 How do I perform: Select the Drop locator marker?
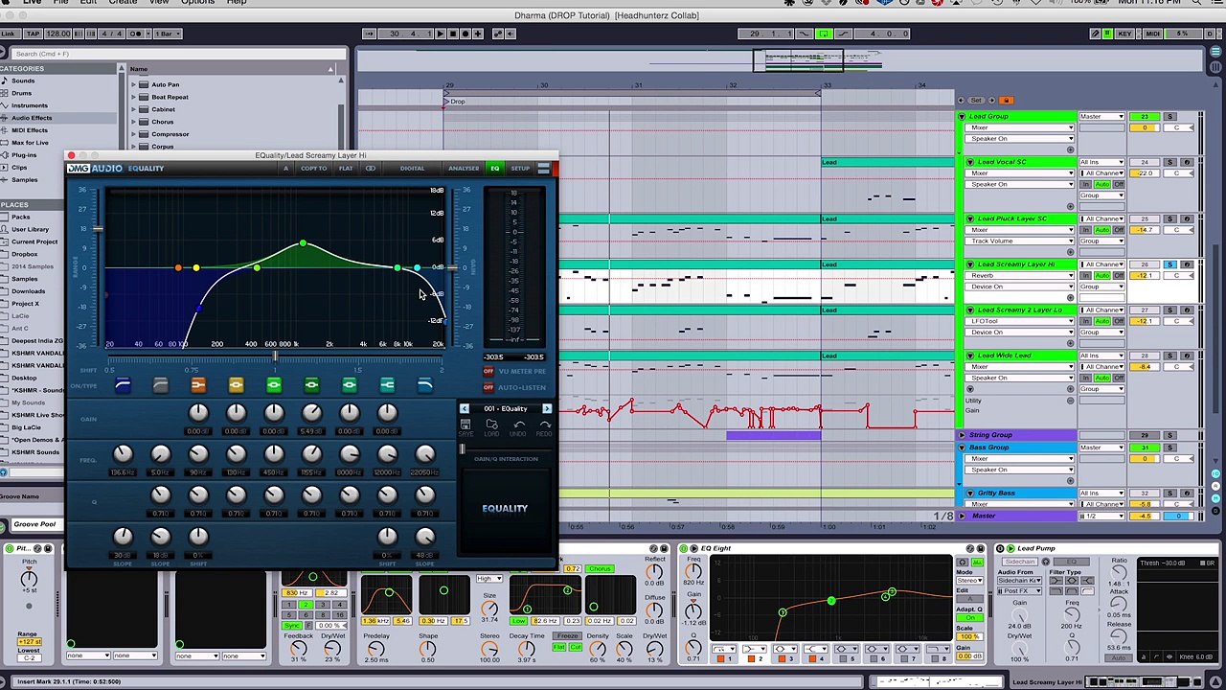454,102
